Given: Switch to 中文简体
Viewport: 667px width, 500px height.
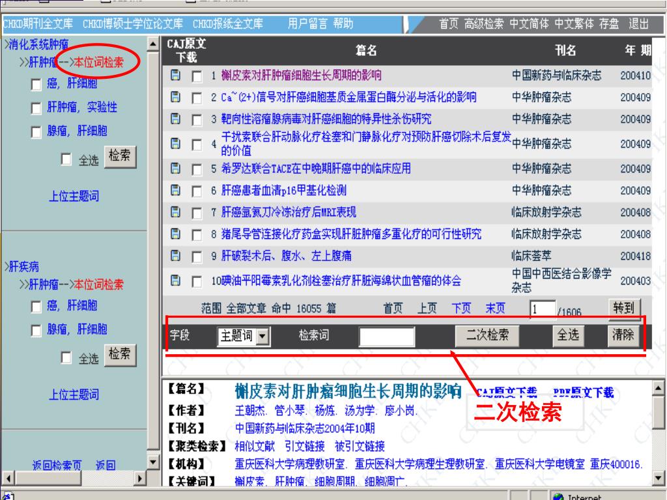Looking at the screenshot, I should point(529,24).
